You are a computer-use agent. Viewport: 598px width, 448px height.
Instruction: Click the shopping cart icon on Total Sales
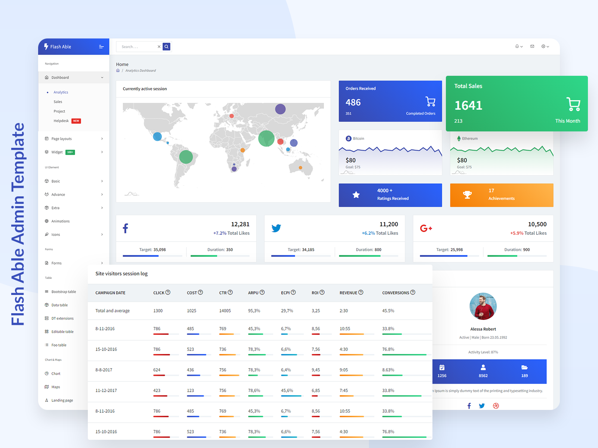tap(573, 104)
